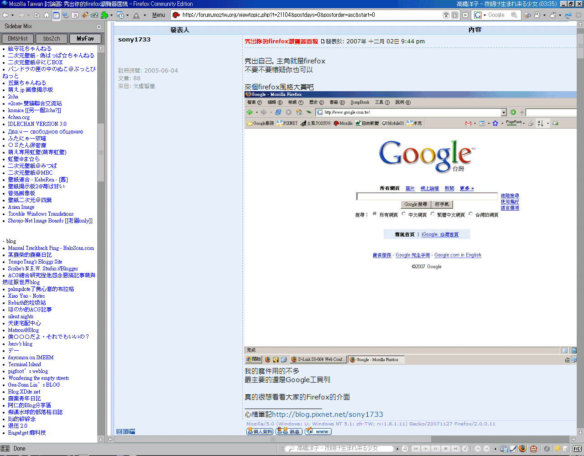Click the 個人資料 profile button under the post
The image size is (584, 456).
tap(260, 431)
